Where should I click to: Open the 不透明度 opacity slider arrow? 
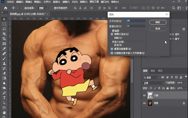[185, 83]
